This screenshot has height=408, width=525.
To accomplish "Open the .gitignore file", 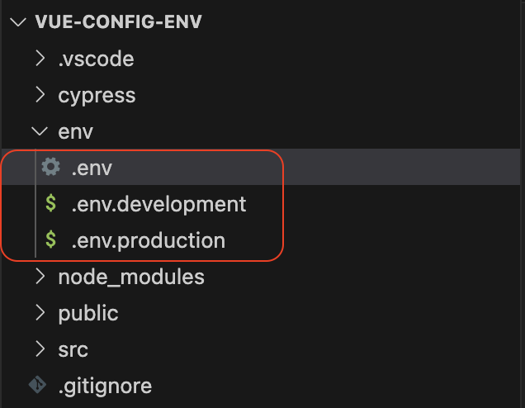I will pos(105,386).
